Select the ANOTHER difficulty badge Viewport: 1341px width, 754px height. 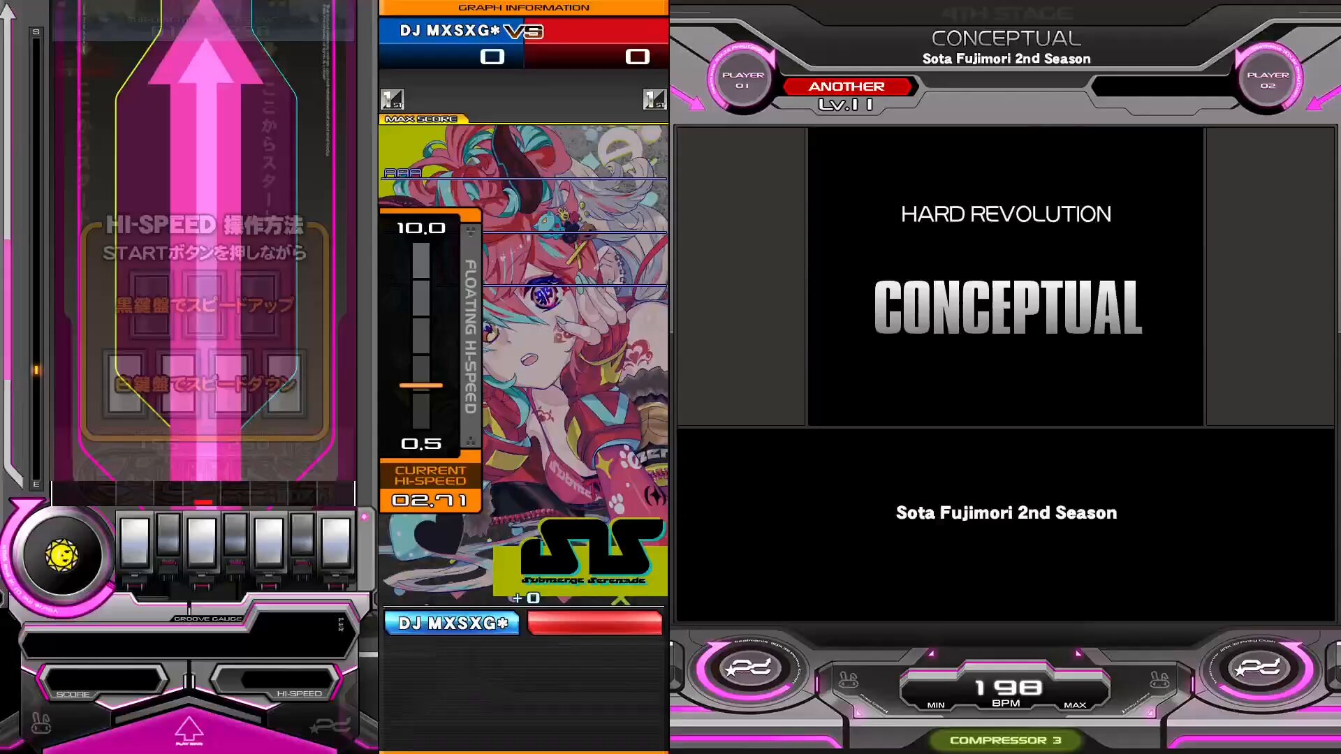(847, 87)
